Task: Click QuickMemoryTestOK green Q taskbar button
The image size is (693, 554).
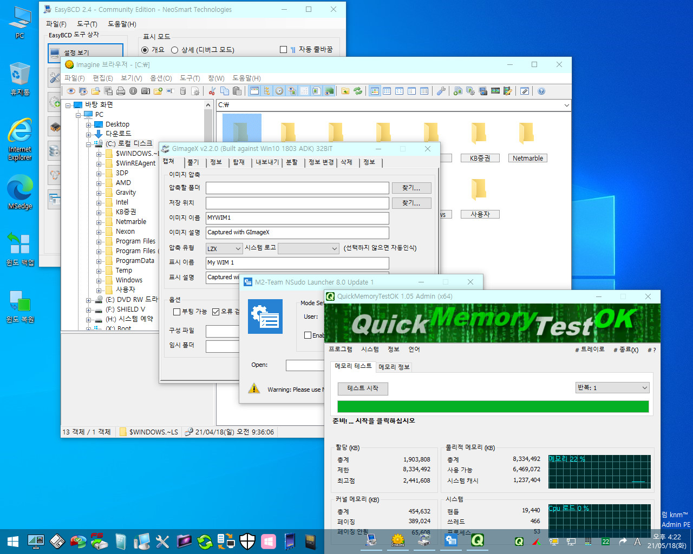Action: tap(477, 540)
